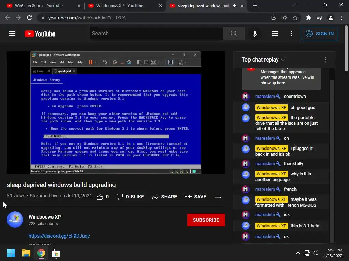Click '39 views' text
349x261 pixels.
point(16,196)
